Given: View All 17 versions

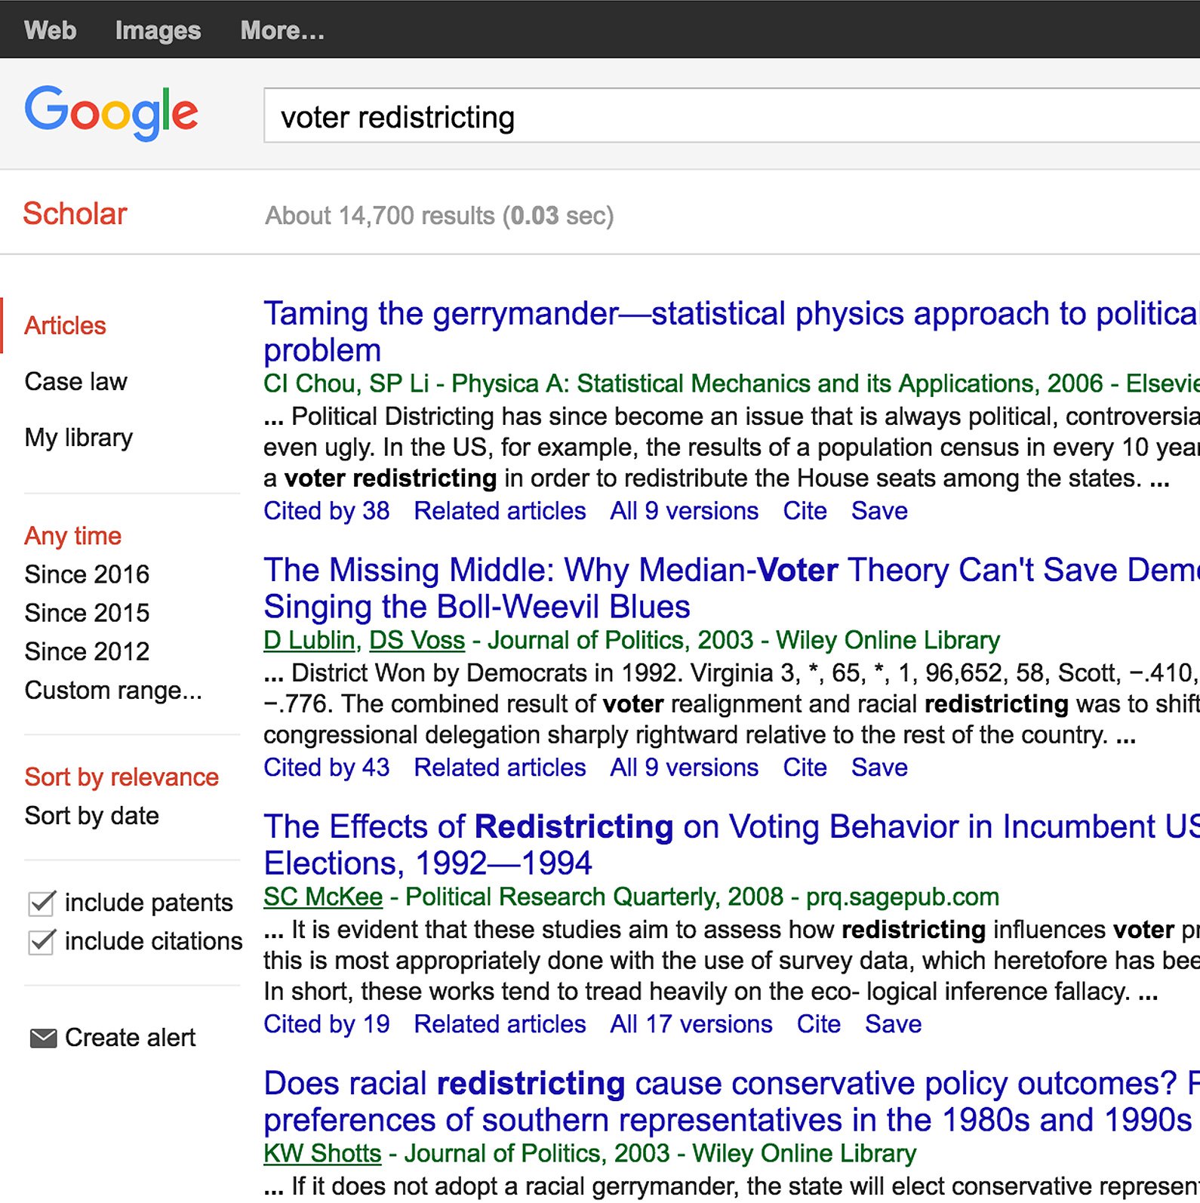Looking at the screenshot, I should (x=691, y=1024).
